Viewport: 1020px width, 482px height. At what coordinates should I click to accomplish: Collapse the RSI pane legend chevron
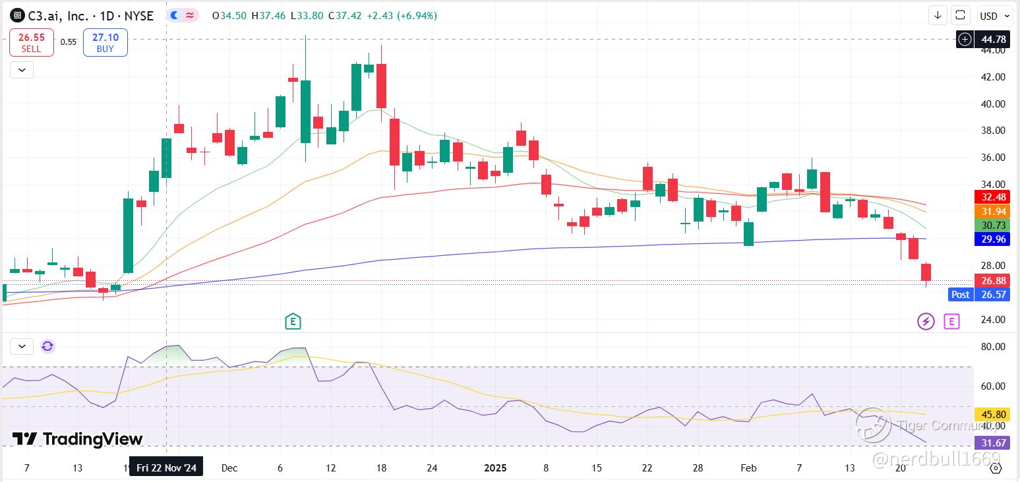pyautogui.click(x=21, y=346)
